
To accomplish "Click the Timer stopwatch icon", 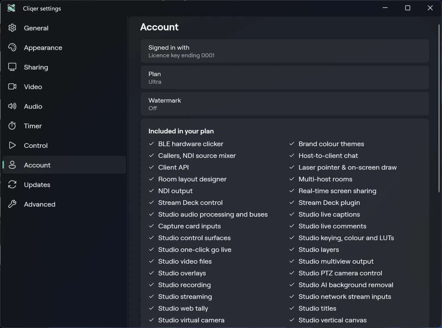I will coord(12,126).
